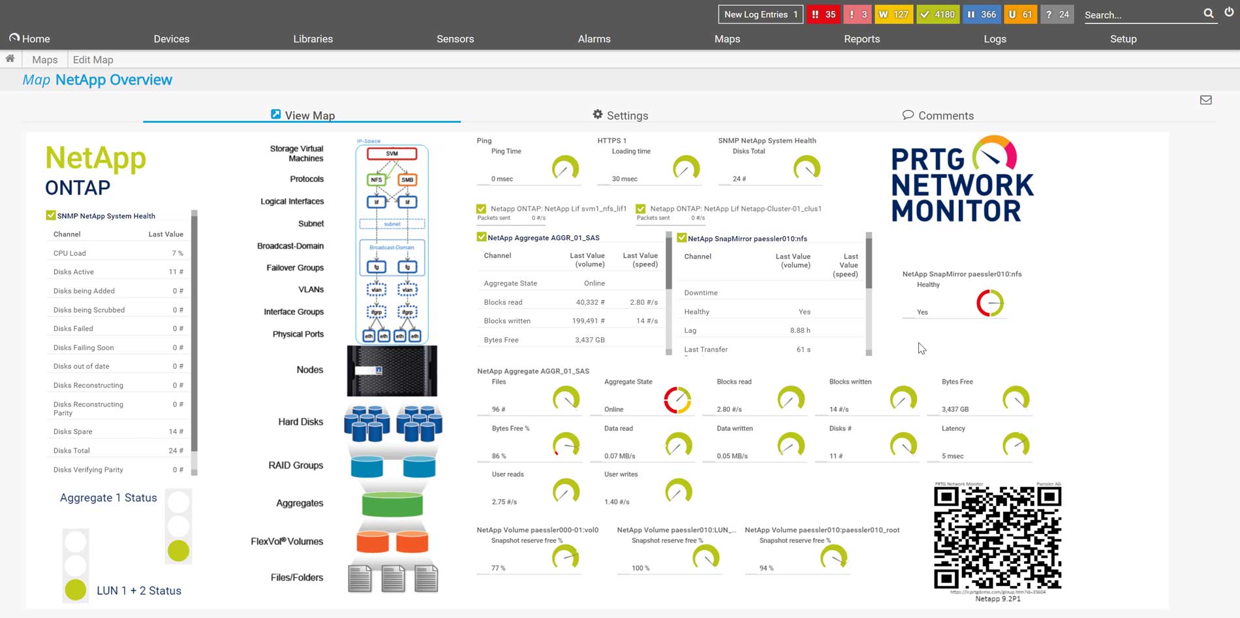Click the Disks Total 24 gauge
This screenshot has height=618, width=1240.
tap(807, 168)
